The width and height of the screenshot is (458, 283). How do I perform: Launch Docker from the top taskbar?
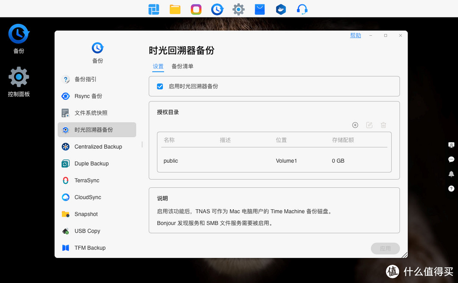click(281, 9)
